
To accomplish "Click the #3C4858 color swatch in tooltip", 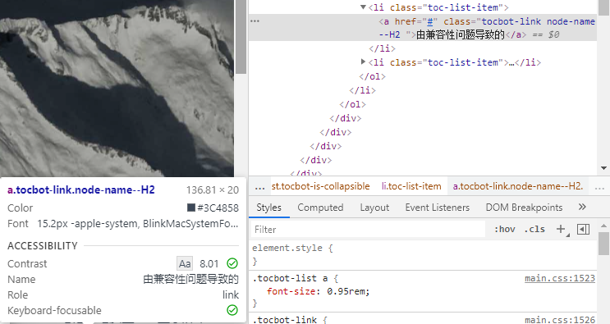I will coord(191,208).
